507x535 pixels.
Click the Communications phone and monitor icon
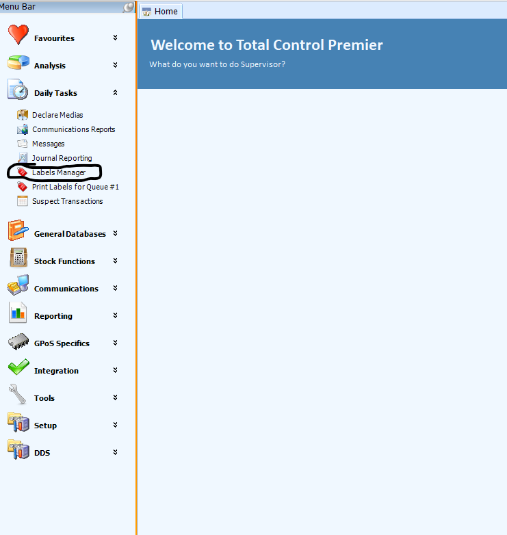click(18, 285)
